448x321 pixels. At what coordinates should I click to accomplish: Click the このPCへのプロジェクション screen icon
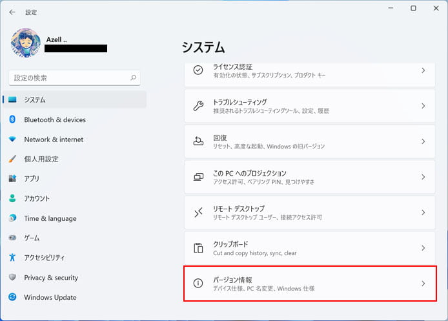pos(198,177)
